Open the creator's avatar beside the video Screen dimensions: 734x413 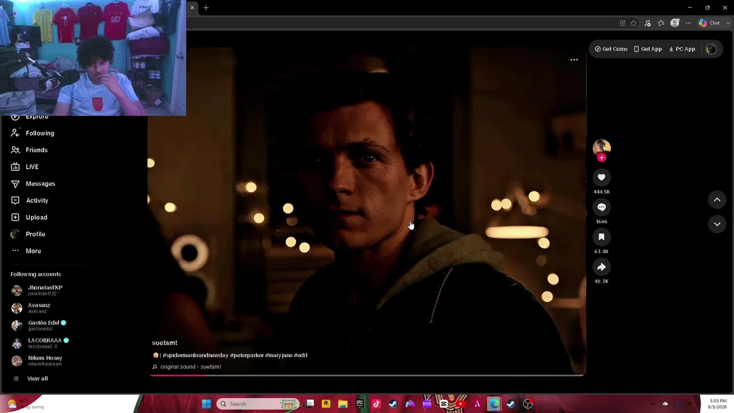click(602, 147)
